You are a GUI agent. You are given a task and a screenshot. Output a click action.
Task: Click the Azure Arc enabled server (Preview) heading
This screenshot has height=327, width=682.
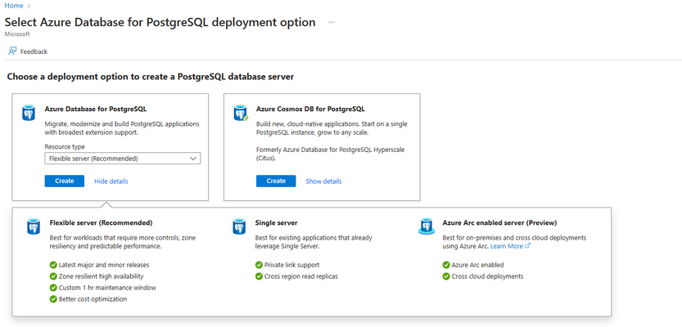tap(499, 223)
